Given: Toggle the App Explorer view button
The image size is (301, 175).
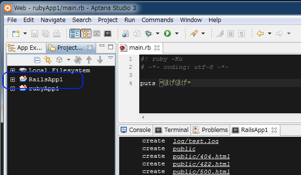Looking at the screenshot, I should click(86, 33).
